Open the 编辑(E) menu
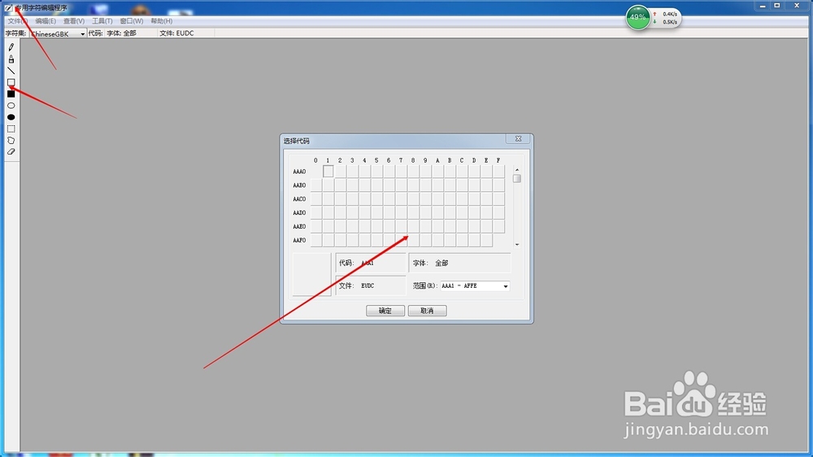Viewport: 813px width, 457px height. point(46,21)
